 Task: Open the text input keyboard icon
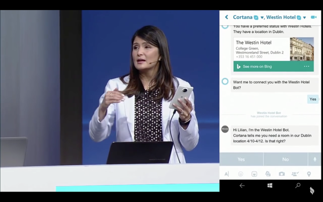click(227, 174)
